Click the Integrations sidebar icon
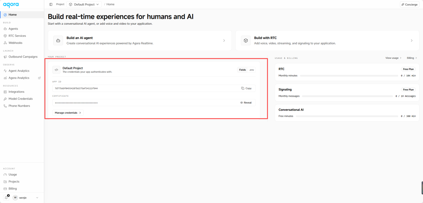The width and height of the screenshot is (423, 203). [5, 92]
